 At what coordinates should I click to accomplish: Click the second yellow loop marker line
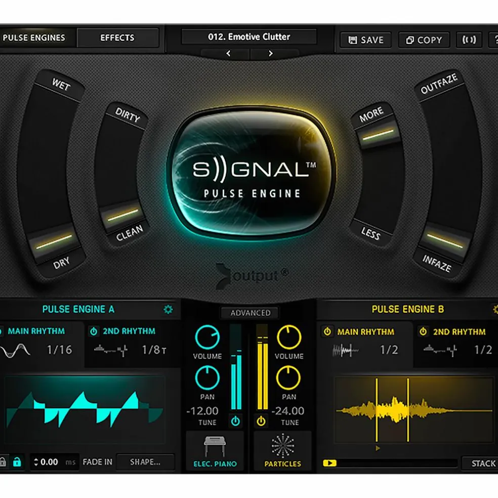pyautogui.click(x=408, y=410)
